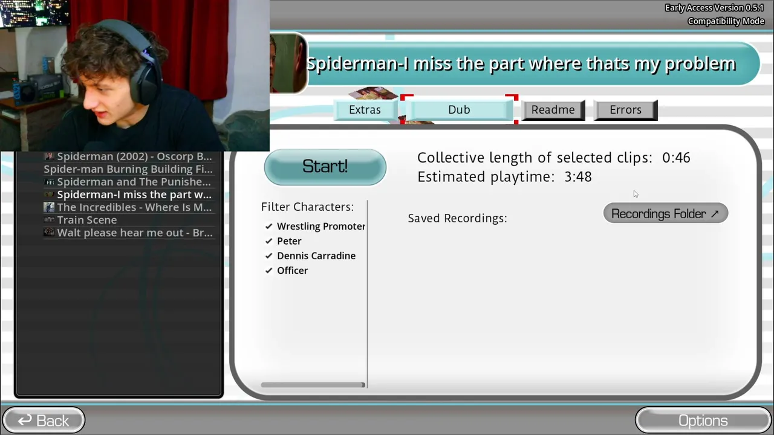This screenshot has height=435, width=774.
Task: Click the Spiderman and The Punisher thumbnail icon
Action: click(50, 182)
